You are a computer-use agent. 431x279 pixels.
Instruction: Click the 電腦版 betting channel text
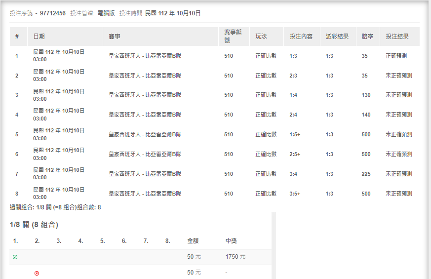[106, 13]
